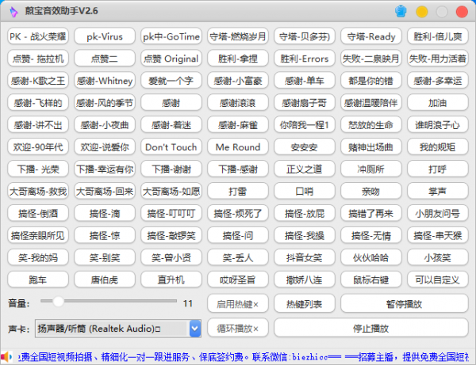Click the speaker icon in bottom ticker
The image size is (476, 365).
pyautogui.click(x=6, y=357)
